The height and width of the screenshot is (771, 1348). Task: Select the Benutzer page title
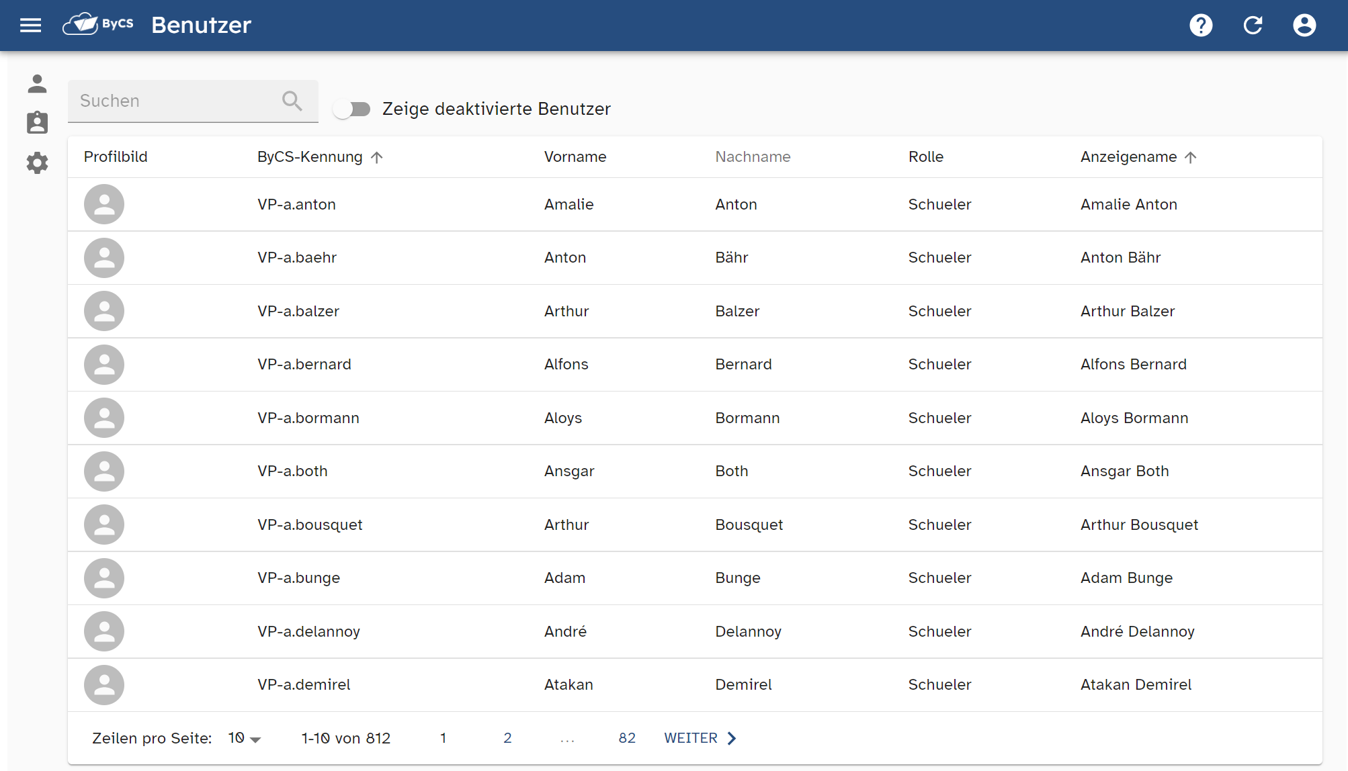point(201,25)
